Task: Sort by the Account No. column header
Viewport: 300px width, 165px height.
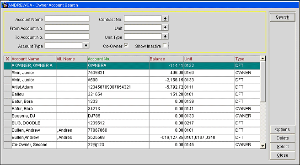Action: click(118, 59)
